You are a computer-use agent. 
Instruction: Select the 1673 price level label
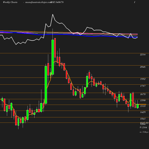point(143,94)
